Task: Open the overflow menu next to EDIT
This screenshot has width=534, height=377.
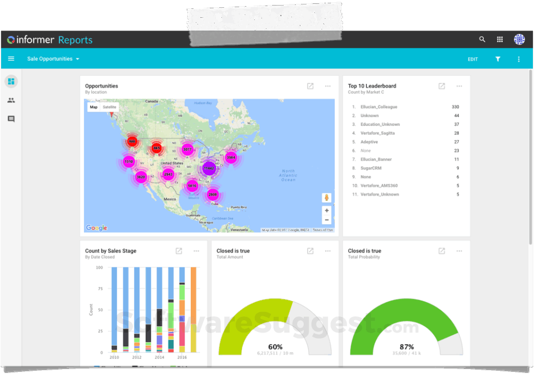Action: pos(518,59)
